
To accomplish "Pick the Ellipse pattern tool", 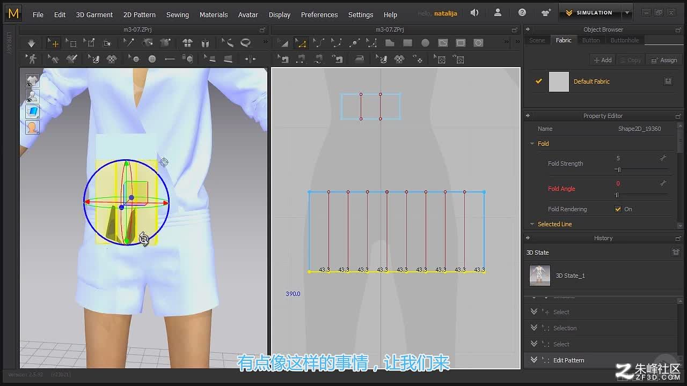I will pos(426,43).
